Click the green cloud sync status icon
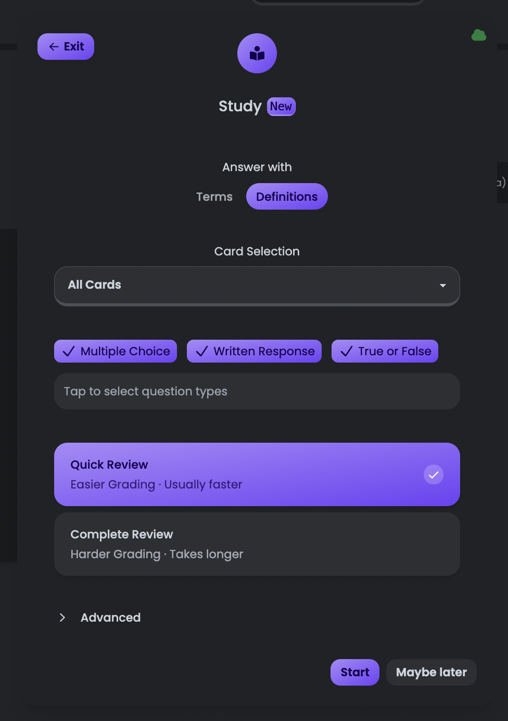The image size is (508, 721). click(x=478, y=35)
